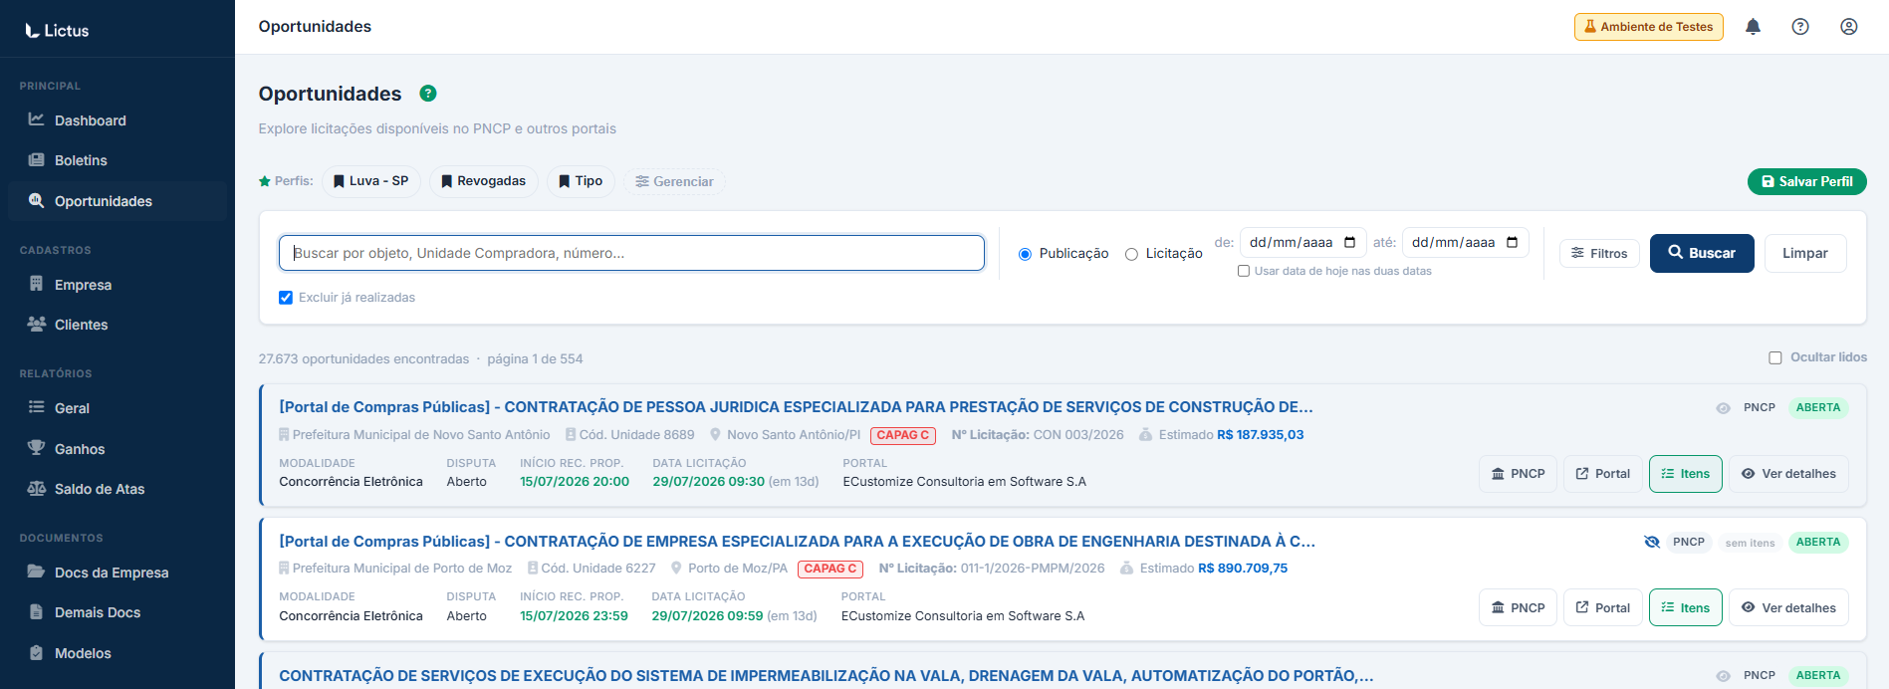This screenshot has width=1889, height=689.
Task: Click CAPAG C badge on Porto de Moz card
Action: 830,569
